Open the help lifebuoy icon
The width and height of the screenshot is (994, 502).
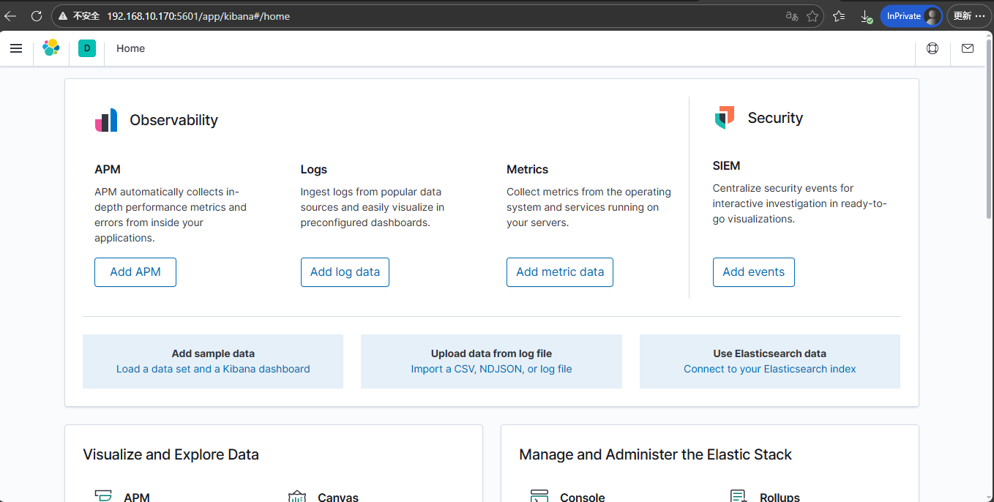click(x=933, y=48)
